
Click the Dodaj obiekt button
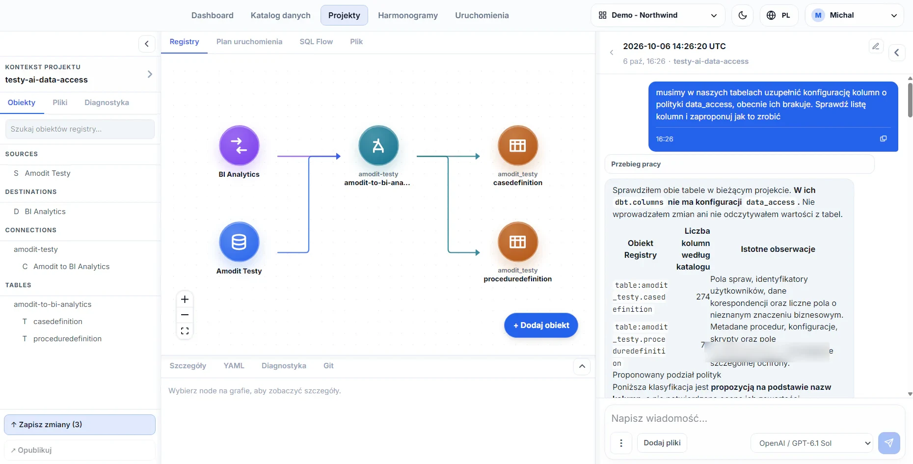(x=541, y=325)
